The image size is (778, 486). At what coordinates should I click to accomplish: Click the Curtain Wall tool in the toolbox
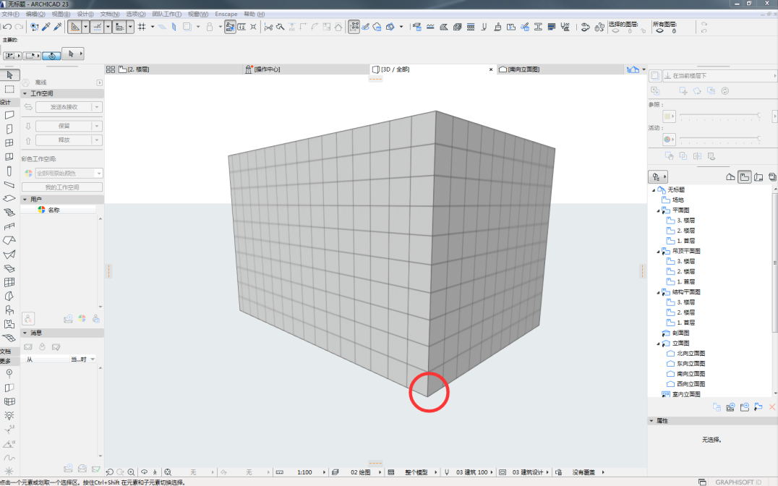coord(9,282)
